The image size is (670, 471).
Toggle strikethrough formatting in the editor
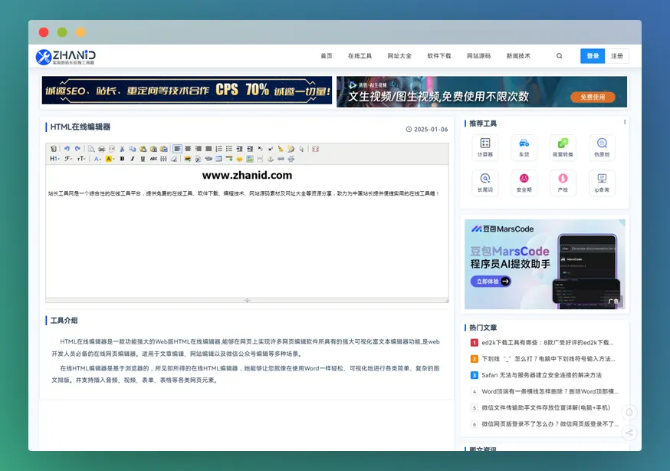(153, 158)
